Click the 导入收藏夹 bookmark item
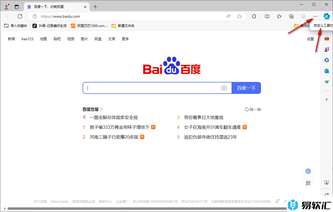 (x=16, y=26)
